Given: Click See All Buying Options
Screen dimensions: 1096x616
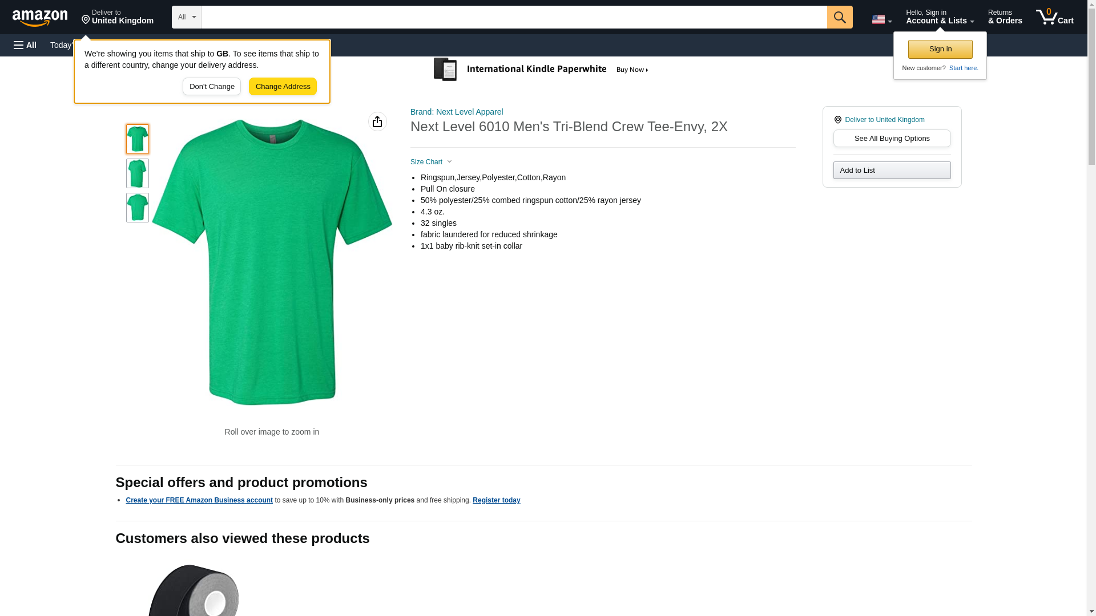Looking at the screenshot, I should click(892, 139).
